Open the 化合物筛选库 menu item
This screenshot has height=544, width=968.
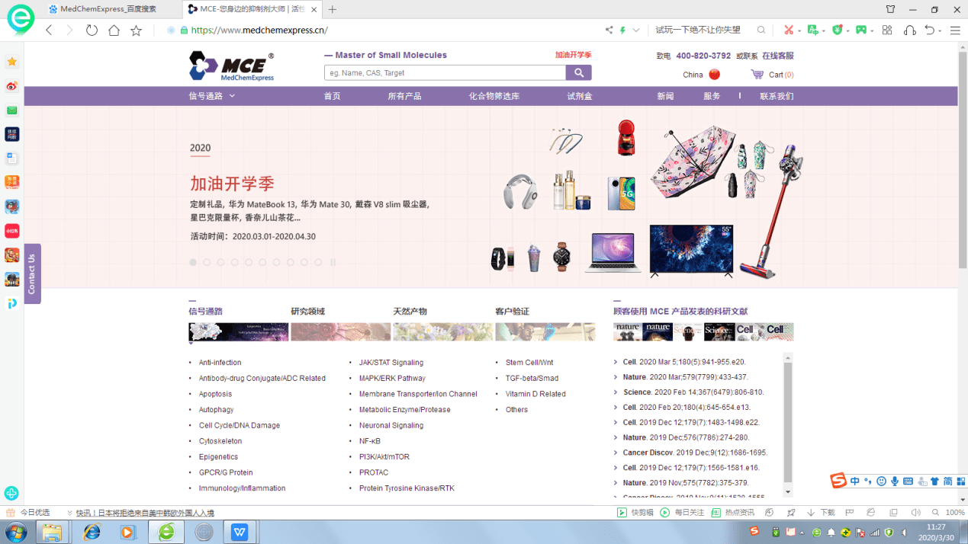pos(494,96)
